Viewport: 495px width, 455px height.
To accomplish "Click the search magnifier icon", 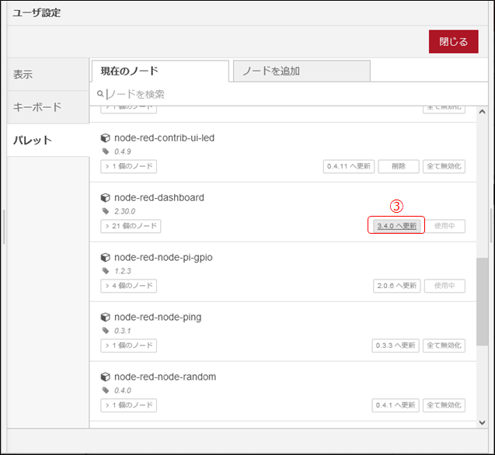I will pyautogui.click(x=101, y=94).
